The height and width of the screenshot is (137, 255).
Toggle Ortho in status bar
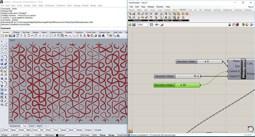point(94,135)
